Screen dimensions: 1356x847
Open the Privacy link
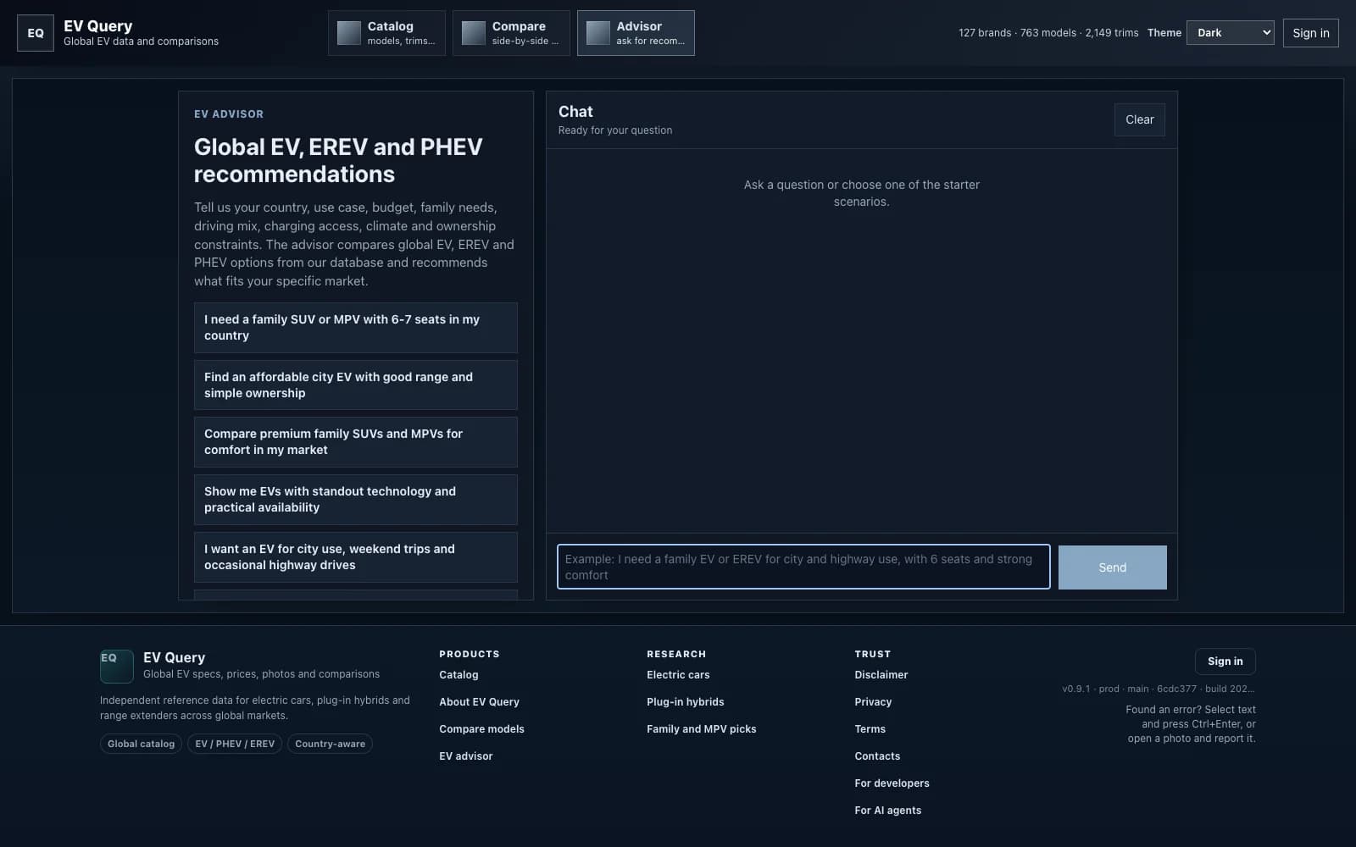(873, 702)
